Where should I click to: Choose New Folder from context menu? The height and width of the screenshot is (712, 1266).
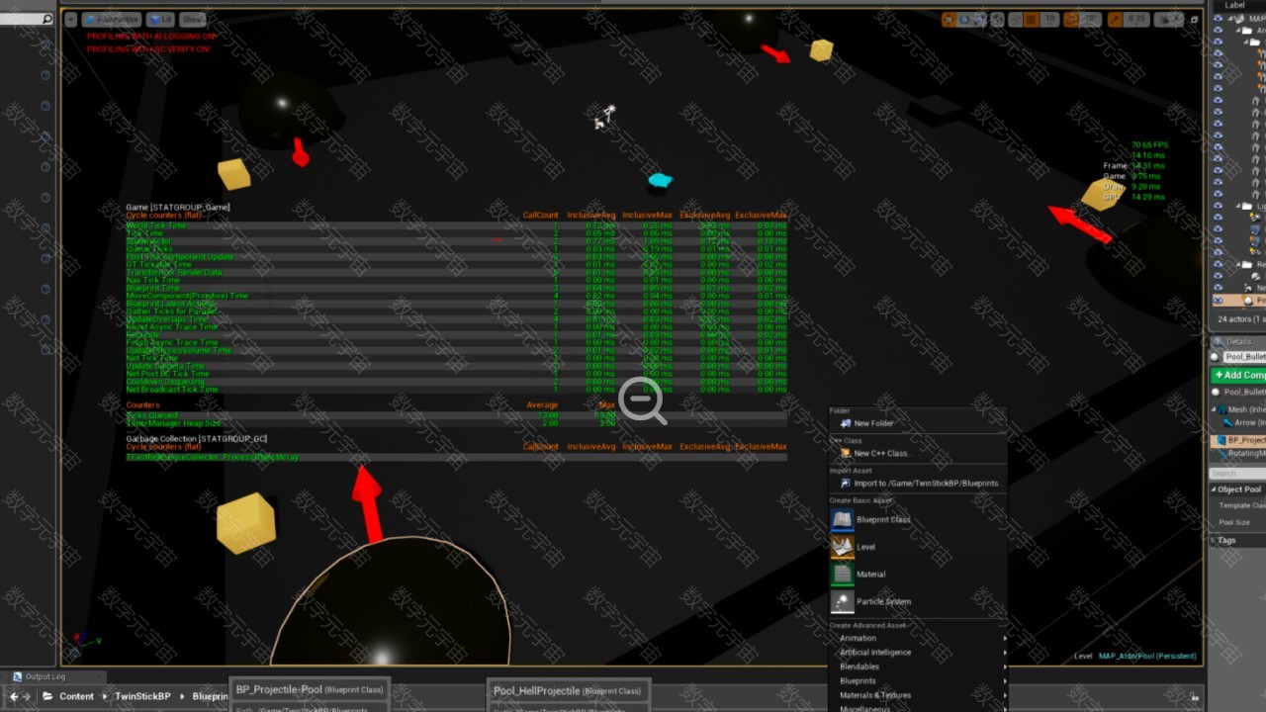coord(920,423)
